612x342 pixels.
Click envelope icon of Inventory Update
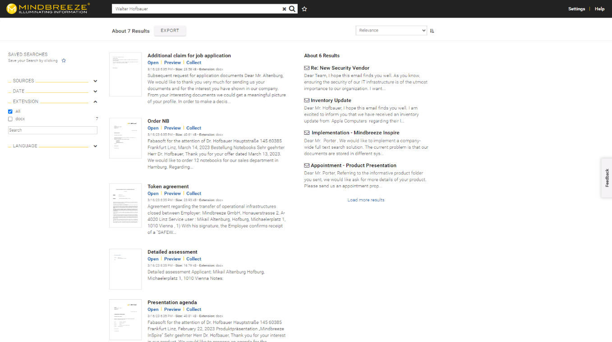307,100
